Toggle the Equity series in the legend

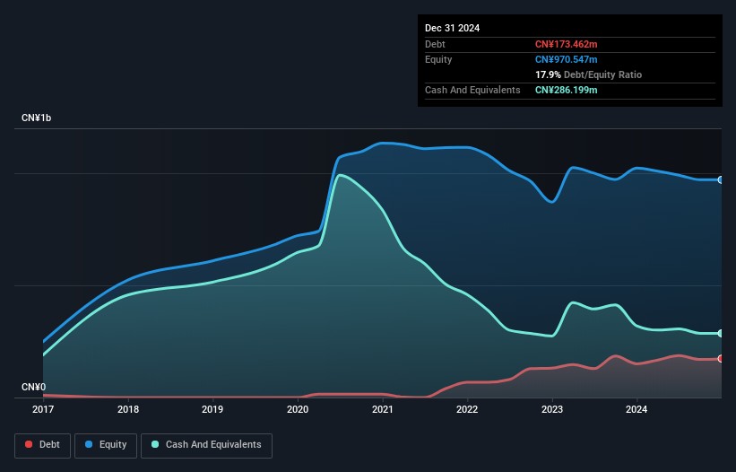tap(106, 445)
